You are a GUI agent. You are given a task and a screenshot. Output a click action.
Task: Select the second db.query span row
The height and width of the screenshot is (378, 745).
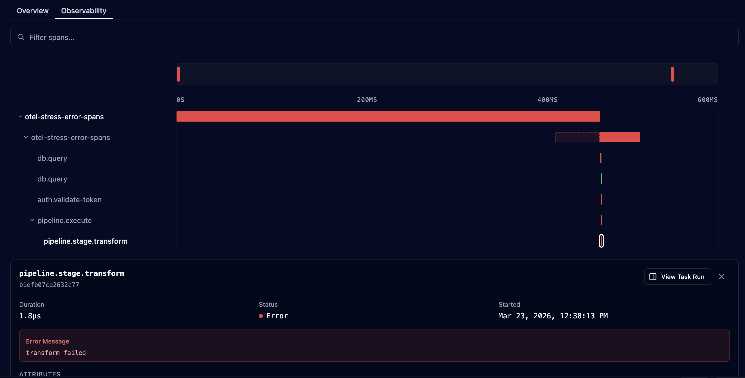(52, 179)
